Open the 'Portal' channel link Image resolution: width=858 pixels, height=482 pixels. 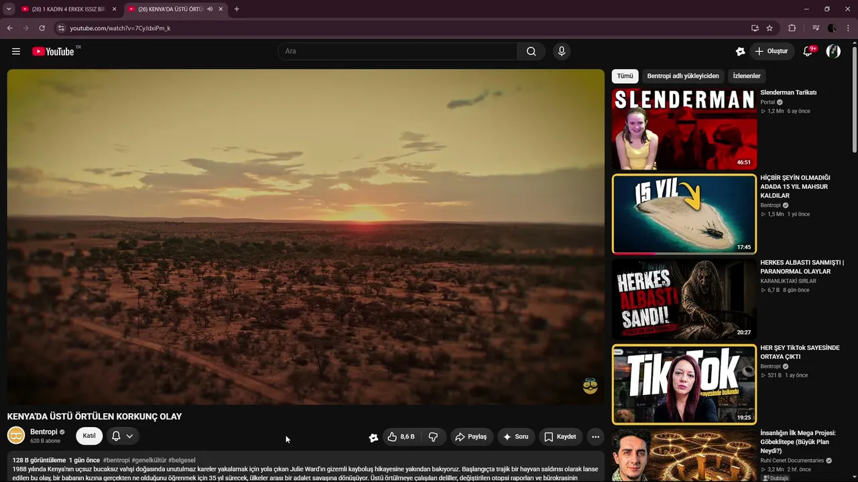click(768, 102)
